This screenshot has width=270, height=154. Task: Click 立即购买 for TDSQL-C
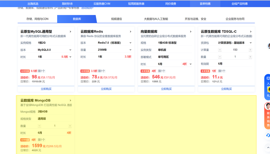coord(226,89)
